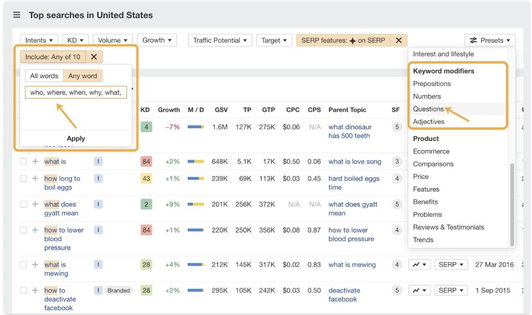Remove the SERP features filter with its X
Viewport: 532px width, 315px height.
[x=398, y=40]
